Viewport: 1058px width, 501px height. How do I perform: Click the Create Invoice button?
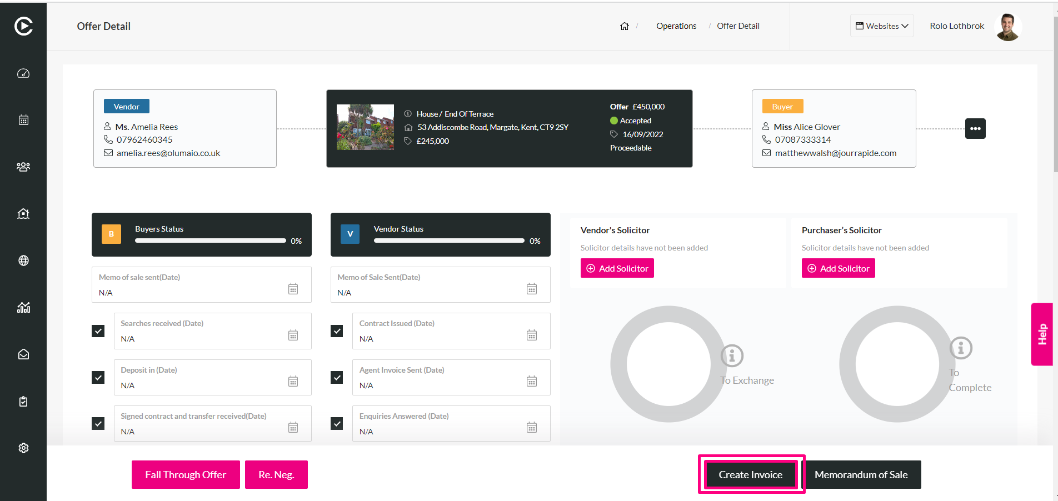pos(750,475)
